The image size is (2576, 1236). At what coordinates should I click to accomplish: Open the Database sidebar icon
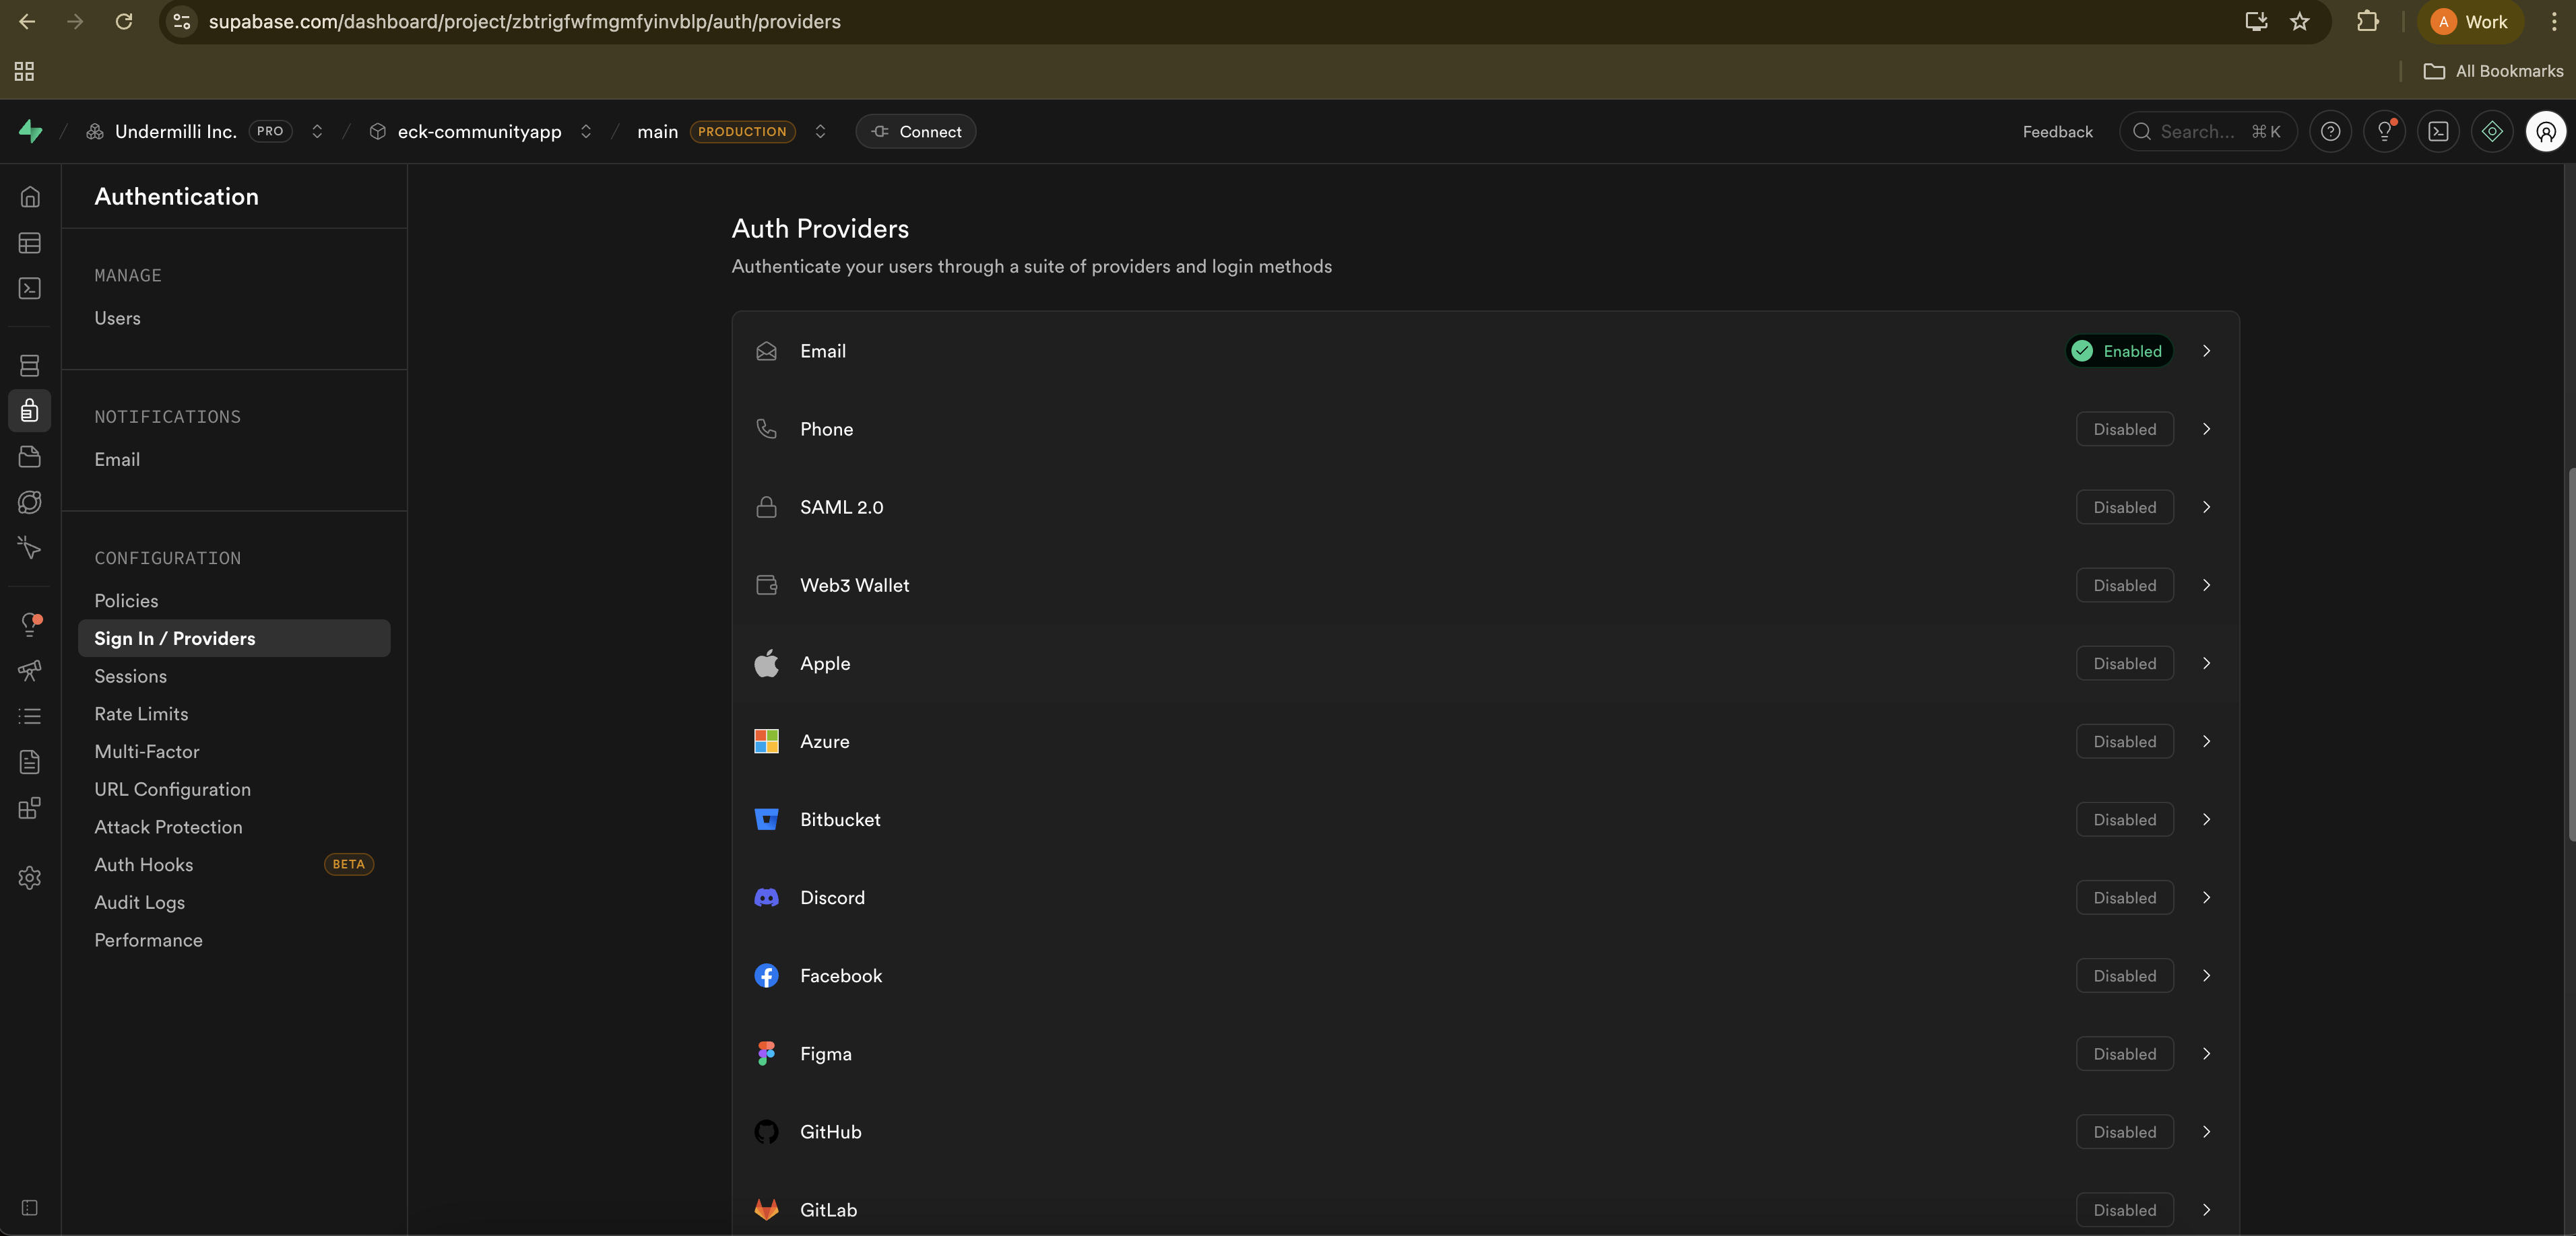[30, 366]
